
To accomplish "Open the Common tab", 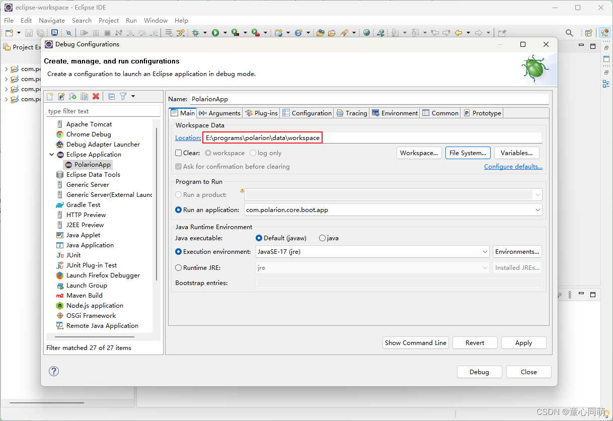I will pyautogui.click(x=440, y=113).
